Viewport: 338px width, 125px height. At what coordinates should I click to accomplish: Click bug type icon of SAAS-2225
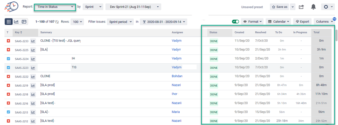[8, 50]
